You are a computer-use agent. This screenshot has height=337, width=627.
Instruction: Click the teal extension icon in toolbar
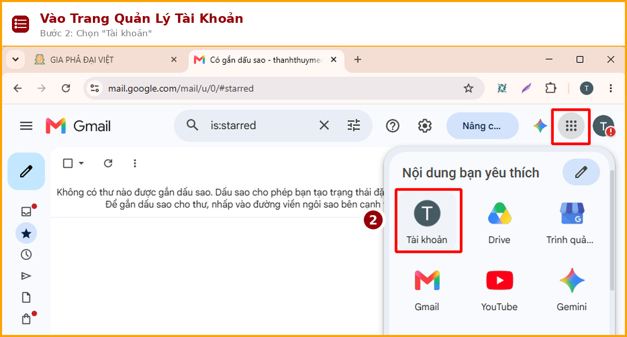501,88
